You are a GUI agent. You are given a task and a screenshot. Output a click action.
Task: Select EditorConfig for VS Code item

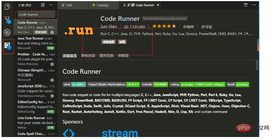click(35, 107)
